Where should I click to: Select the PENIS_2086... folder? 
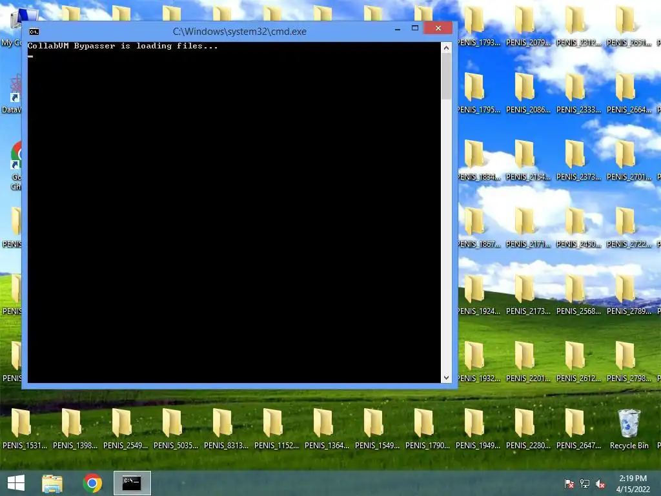coord(528,93)
